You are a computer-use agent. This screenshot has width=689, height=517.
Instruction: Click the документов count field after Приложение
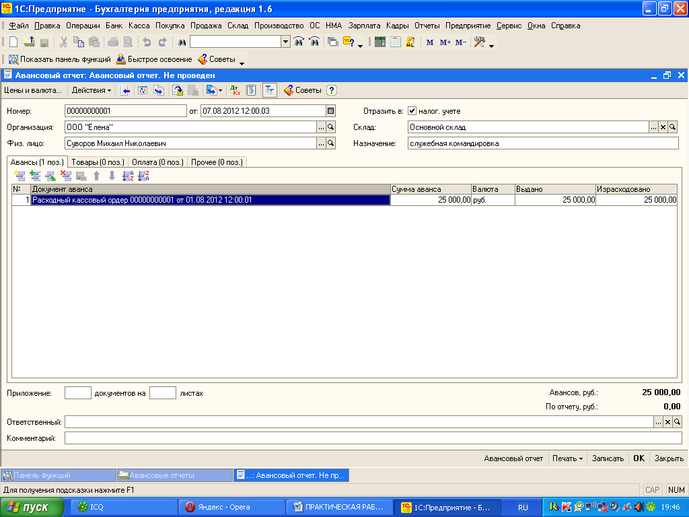click(x=78, y=392)
